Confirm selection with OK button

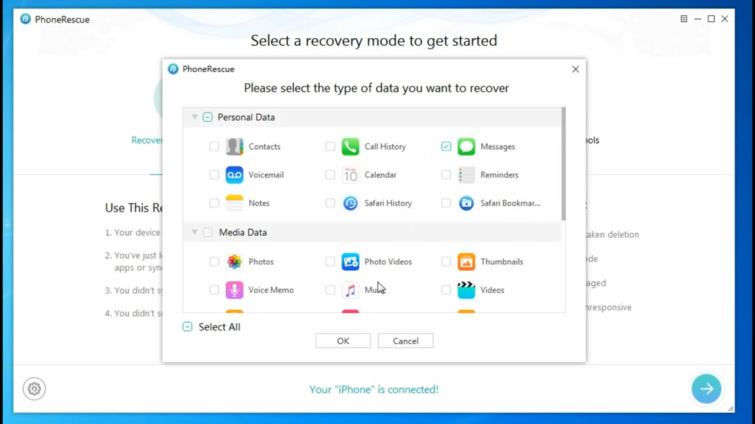click(x=343, y=341)
